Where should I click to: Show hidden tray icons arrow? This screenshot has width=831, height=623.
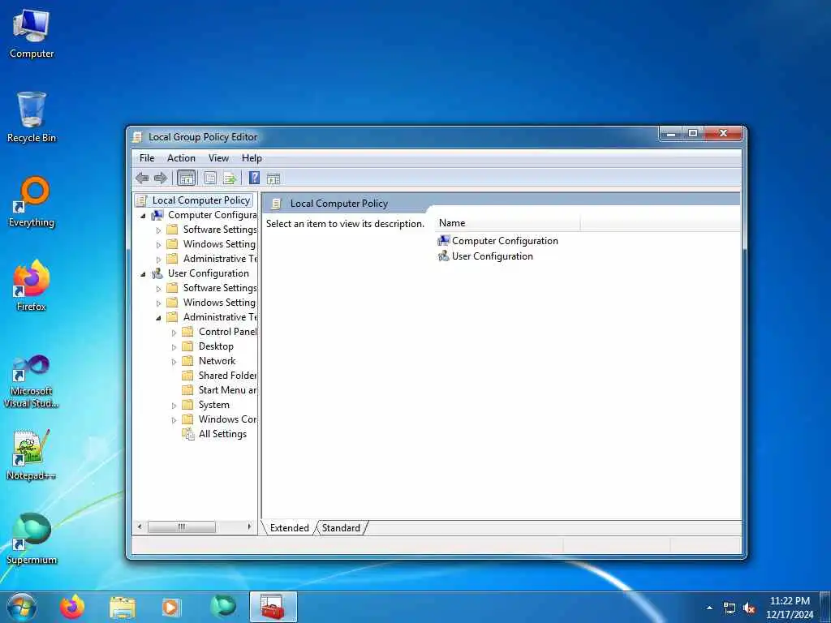(x=709, y=608)
